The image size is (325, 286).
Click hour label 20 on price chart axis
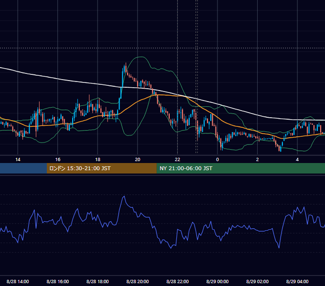(x=138, y=159)
